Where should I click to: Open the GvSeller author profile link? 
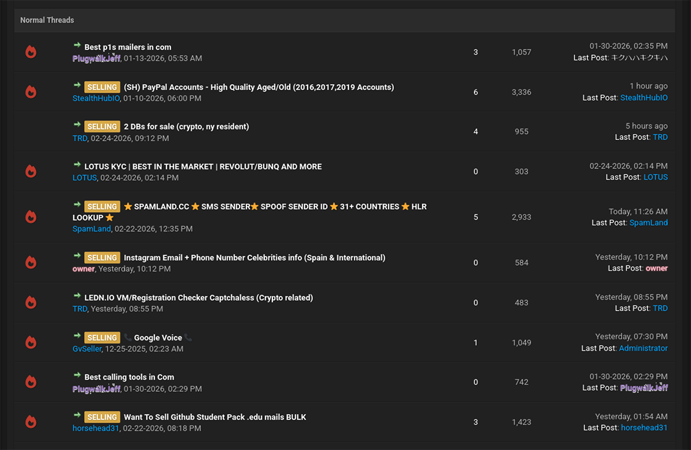tap(87, 349)
